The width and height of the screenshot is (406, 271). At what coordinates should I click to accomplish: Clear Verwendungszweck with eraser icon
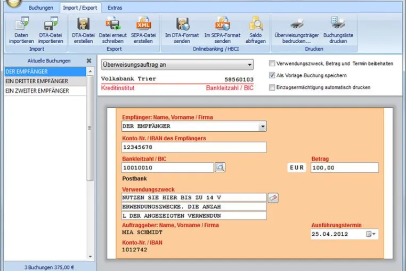click(x=273, y=198)
